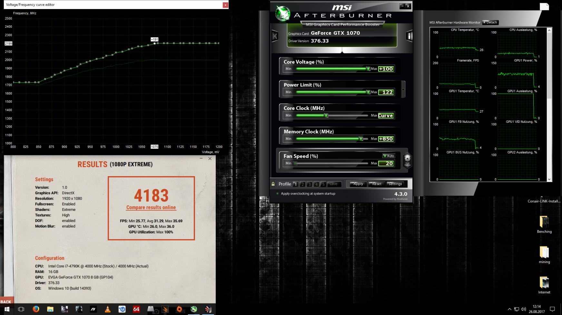Close the Voltage/Frequency curve editor

coord(225,5)
